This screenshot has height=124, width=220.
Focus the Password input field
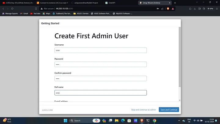(x=101, y=64)
